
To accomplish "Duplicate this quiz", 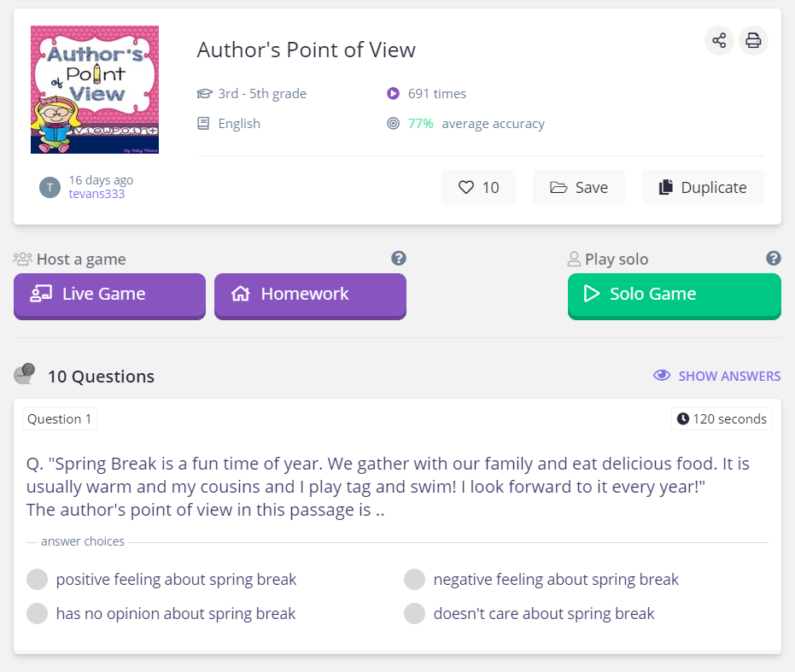I will pos(703,187).
